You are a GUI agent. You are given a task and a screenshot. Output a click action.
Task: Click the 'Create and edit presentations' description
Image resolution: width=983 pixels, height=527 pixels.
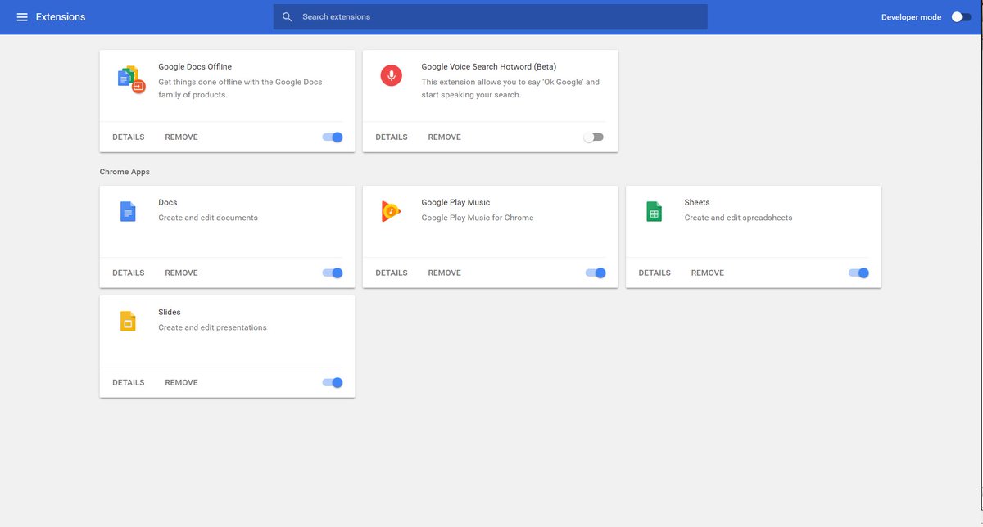(213, 327)
